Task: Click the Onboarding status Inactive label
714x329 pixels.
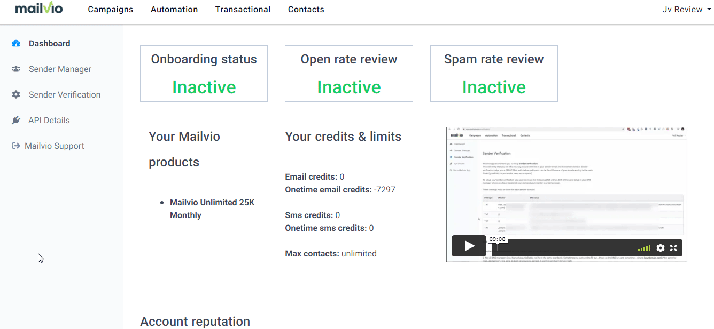Action: (204, 87)
